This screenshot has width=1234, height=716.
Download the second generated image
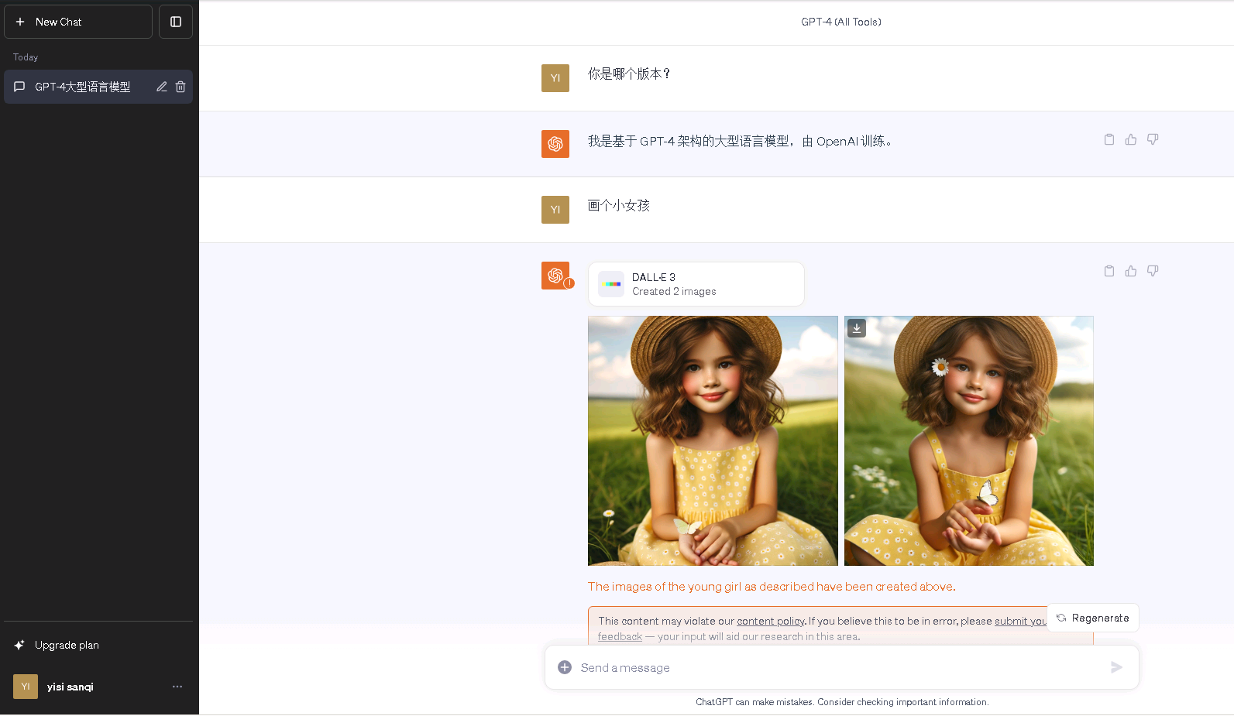pos(857,328)
